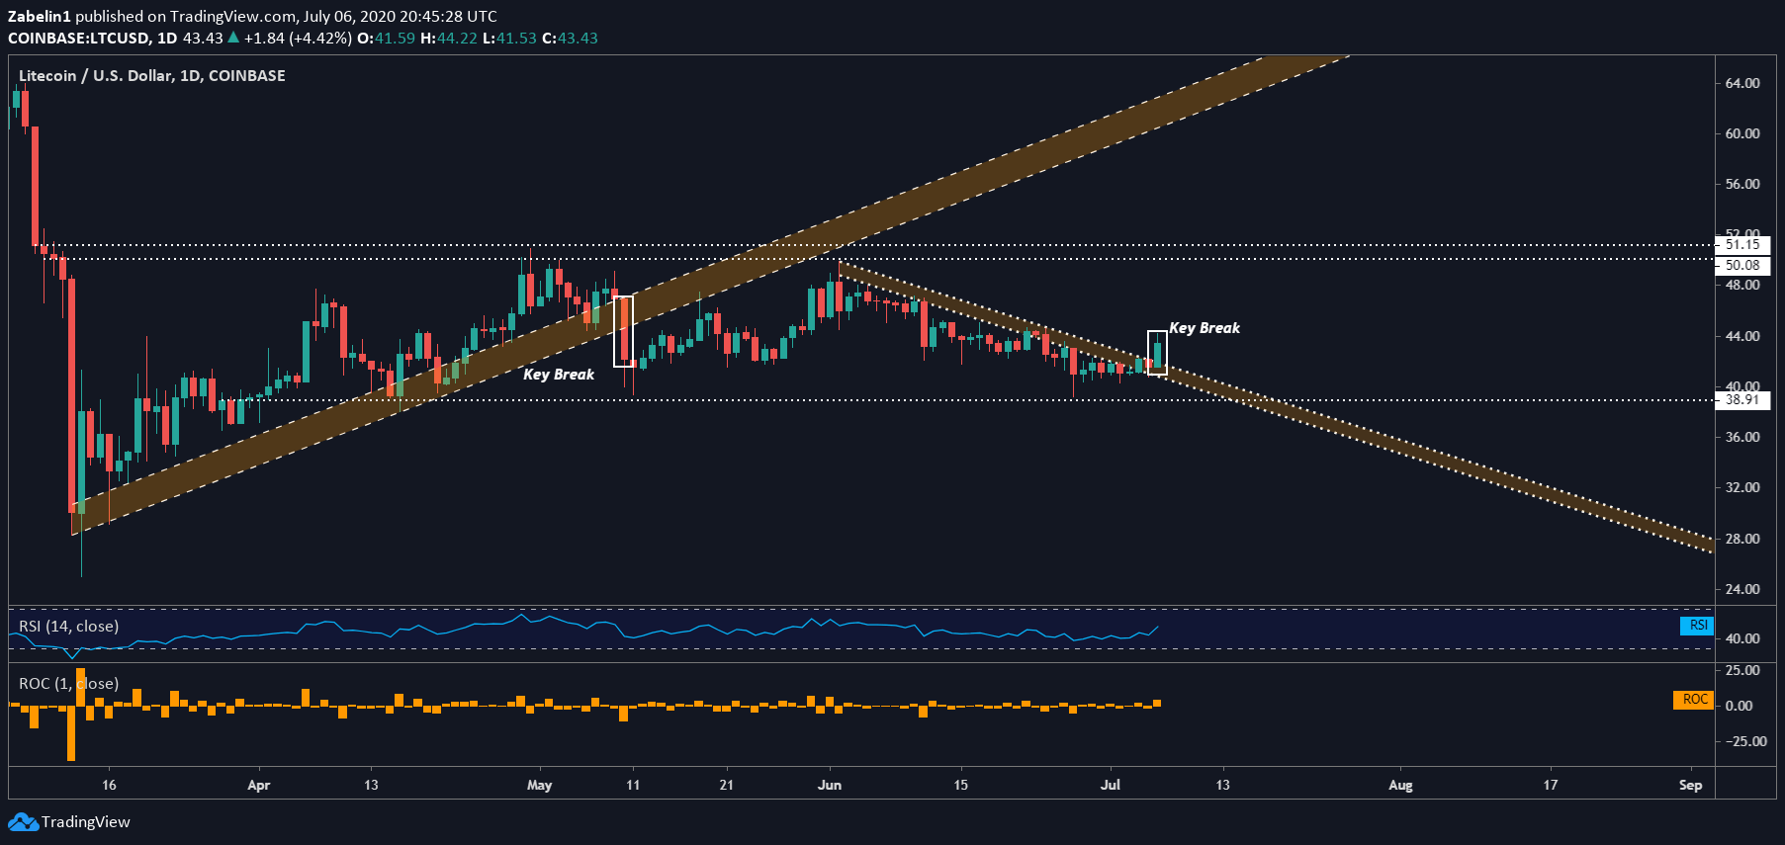The width and height of the screenshot is (1785, 845).
Task: Click the C:43.43 close value in header
Action: coord(570,39)
